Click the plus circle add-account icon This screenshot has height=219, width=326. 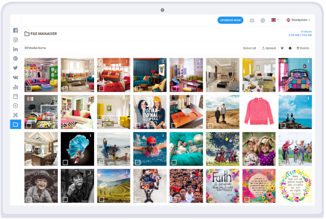16,106
